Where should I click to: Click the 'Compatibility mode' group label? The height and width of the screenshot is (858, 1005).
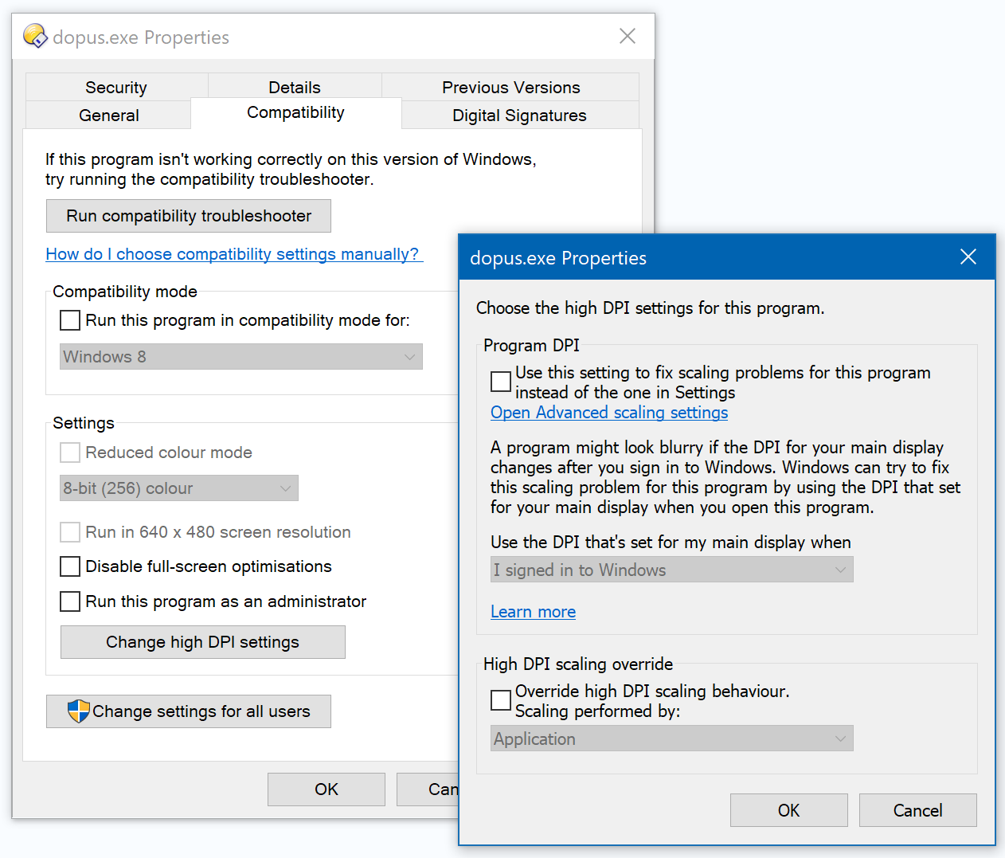(125, 292)
